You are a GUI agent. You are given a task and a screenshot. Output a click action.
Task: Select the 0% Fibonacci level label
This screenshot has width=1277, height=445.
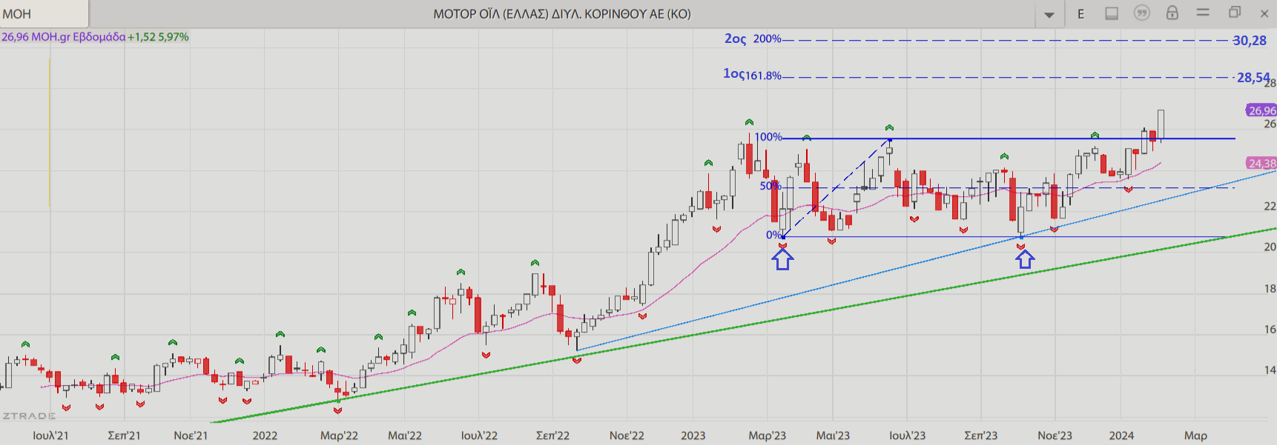(773, 235)
